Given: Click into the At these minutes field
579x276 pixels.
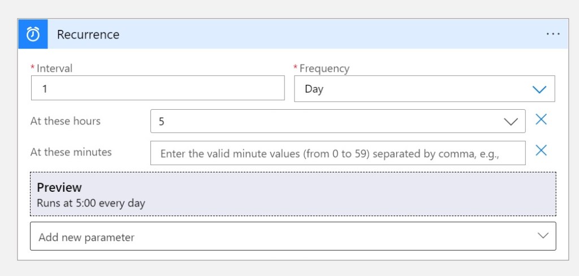Looking at the screenshot, I should tap(338, 153).
